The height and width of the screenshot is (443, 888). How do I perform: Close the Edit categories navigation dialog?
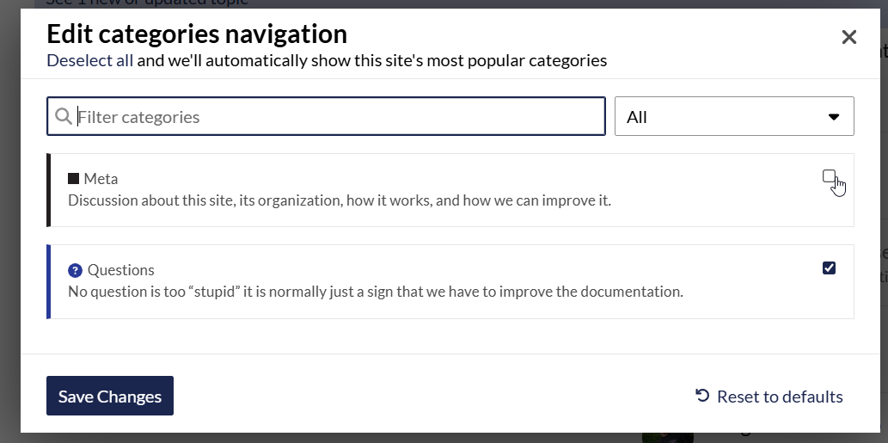click(x=848, y=37)
